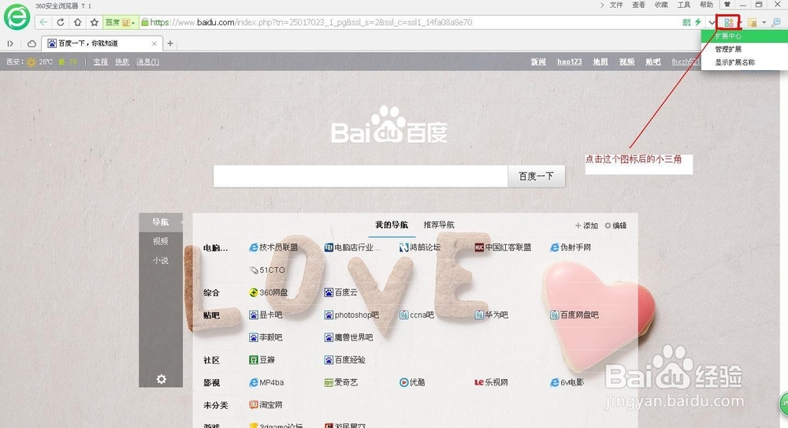Open the magnifier search icon in toolbar
The width and height of the screenshot is (788, 428).
click(776, 22)
